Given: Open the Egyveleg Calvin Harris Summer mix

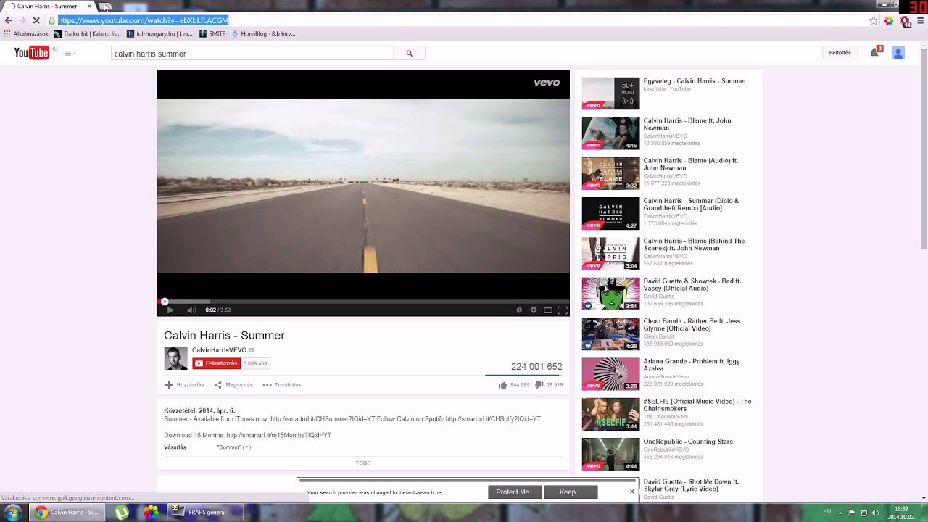Looking at the screenshot, I should pos(695,81).
